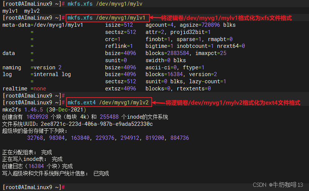Click the 'sunit=0 blks,' log value

166,81
